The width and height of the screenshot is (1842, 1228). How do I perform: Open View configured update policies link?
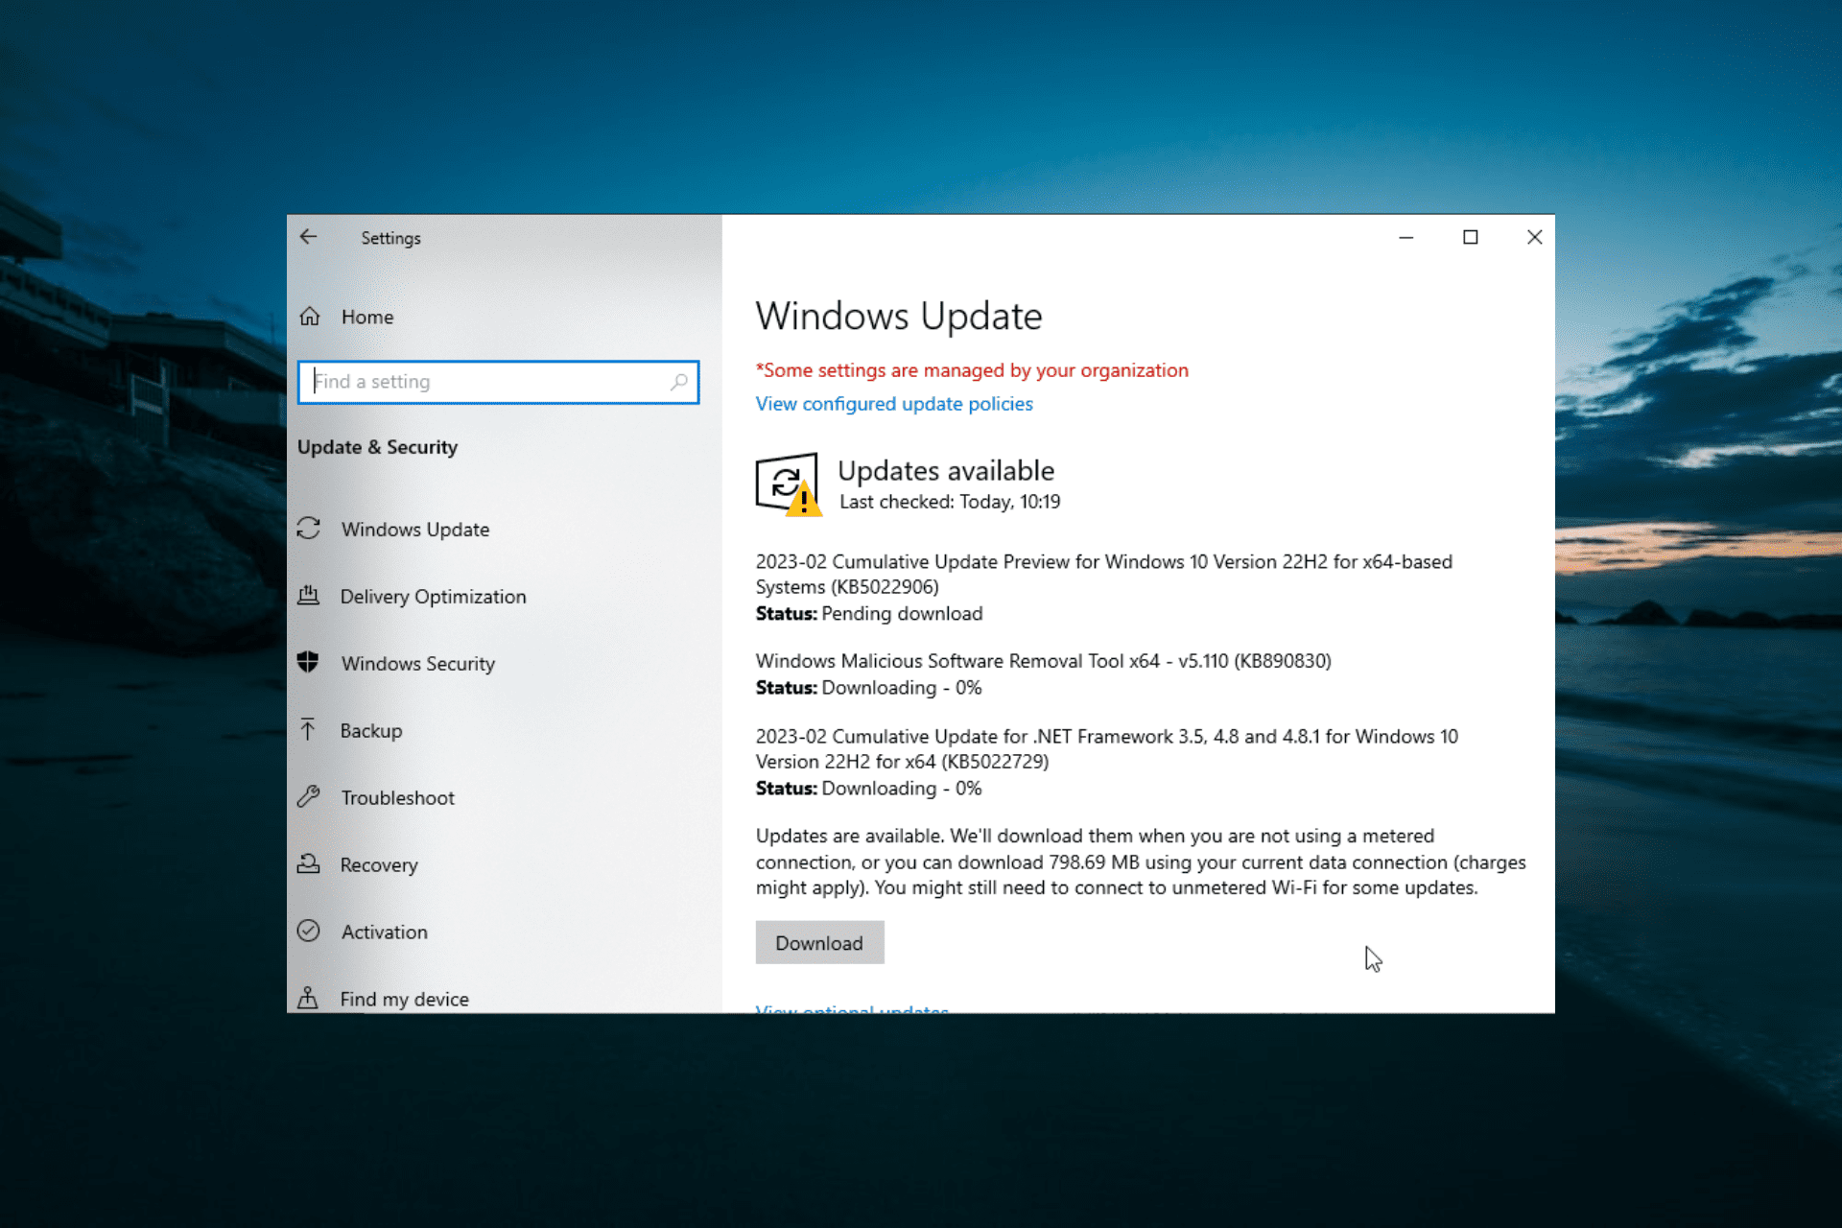894,404
